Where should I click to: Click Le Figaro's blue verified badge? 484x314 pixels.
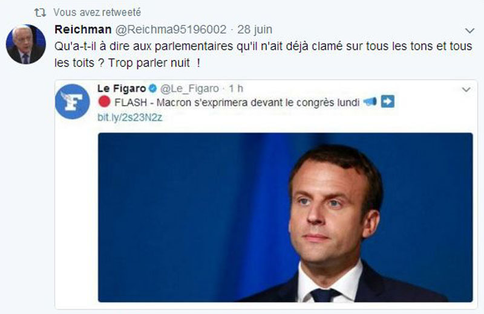click(x=153, y=89)
